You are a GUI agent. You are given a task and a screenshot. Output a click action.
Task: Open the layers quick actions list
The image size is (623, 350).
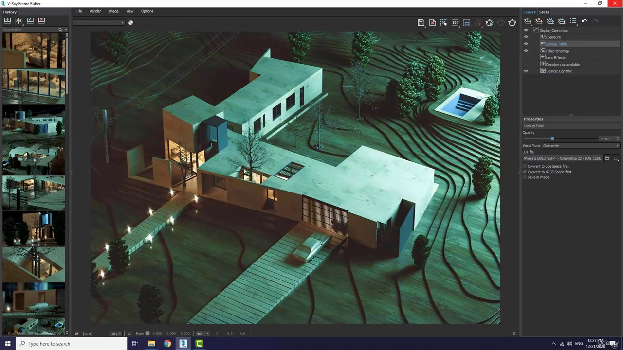pyautogui.click(x=573, y=21)
